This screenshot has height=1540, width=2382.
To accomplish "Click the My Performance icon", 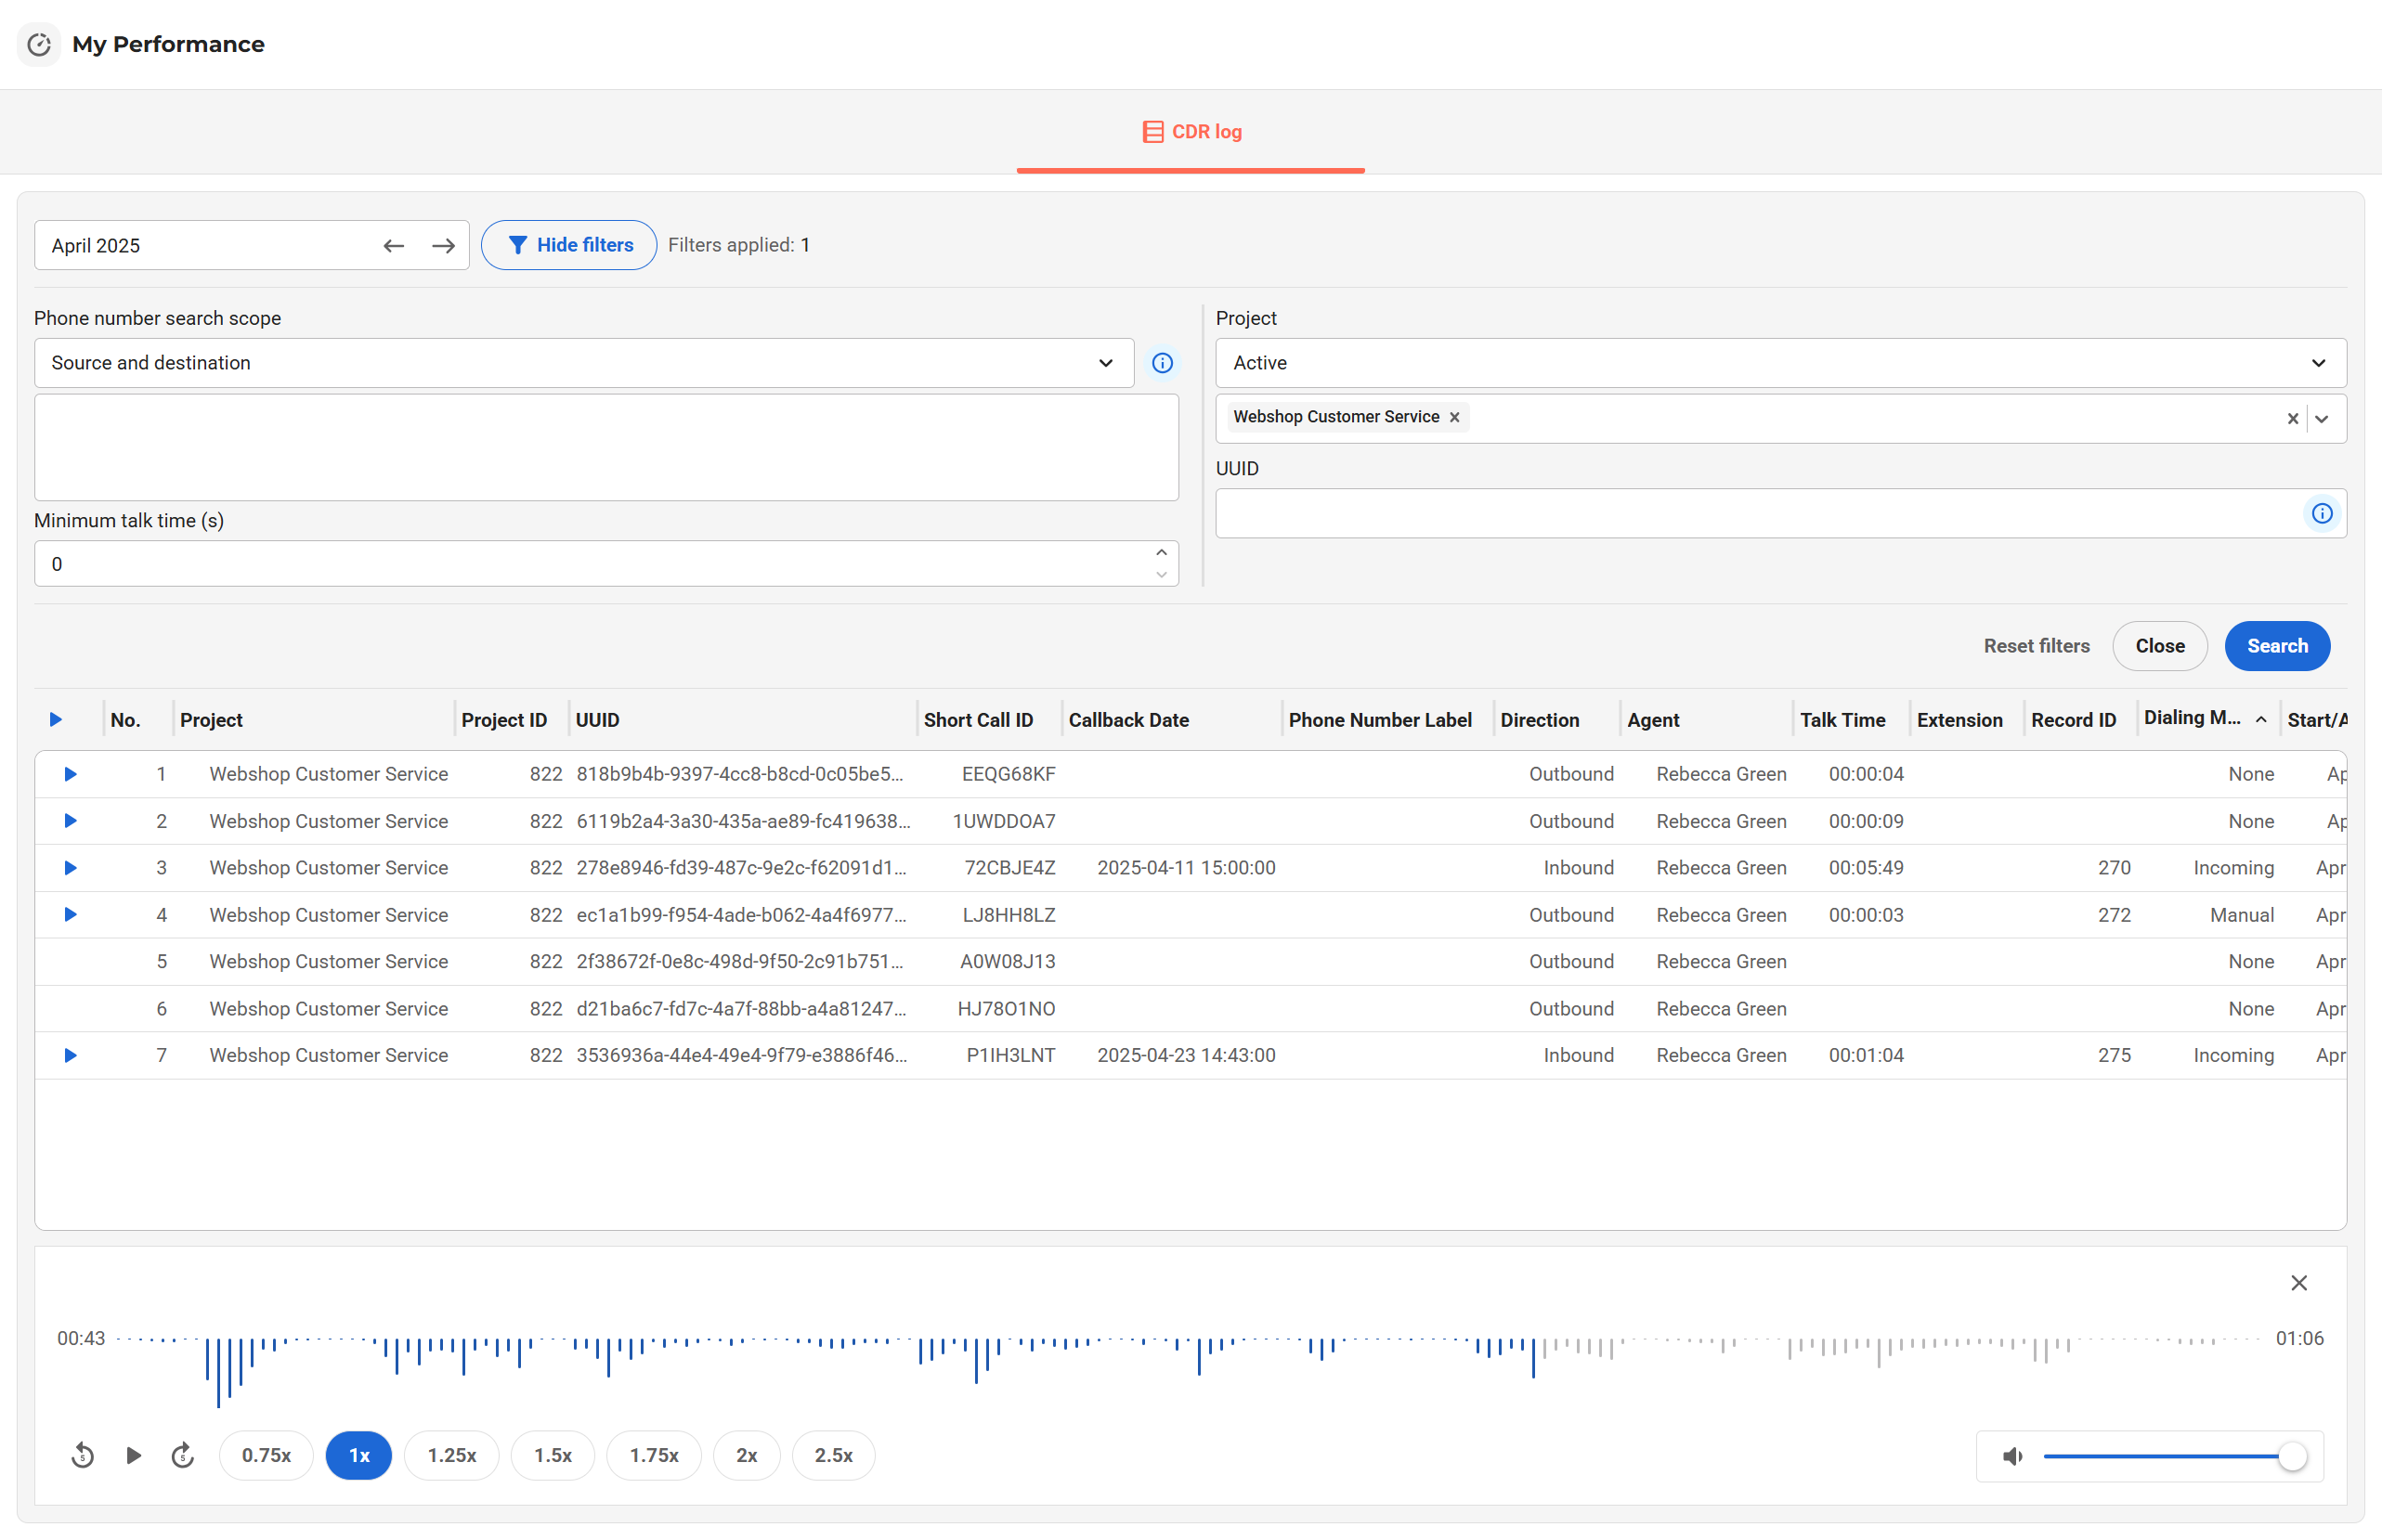I will [39, 44].
